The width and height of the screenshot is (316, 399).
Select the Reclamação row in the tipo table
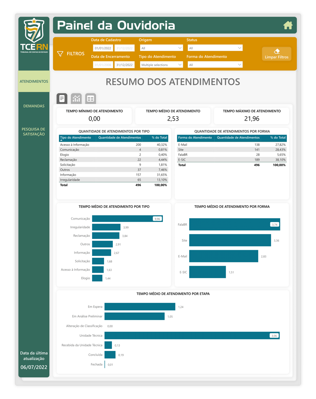tap(114, 160)
